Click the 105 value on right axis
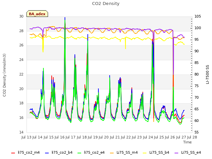This screenshot has width=212, height=159. (197, 16)
